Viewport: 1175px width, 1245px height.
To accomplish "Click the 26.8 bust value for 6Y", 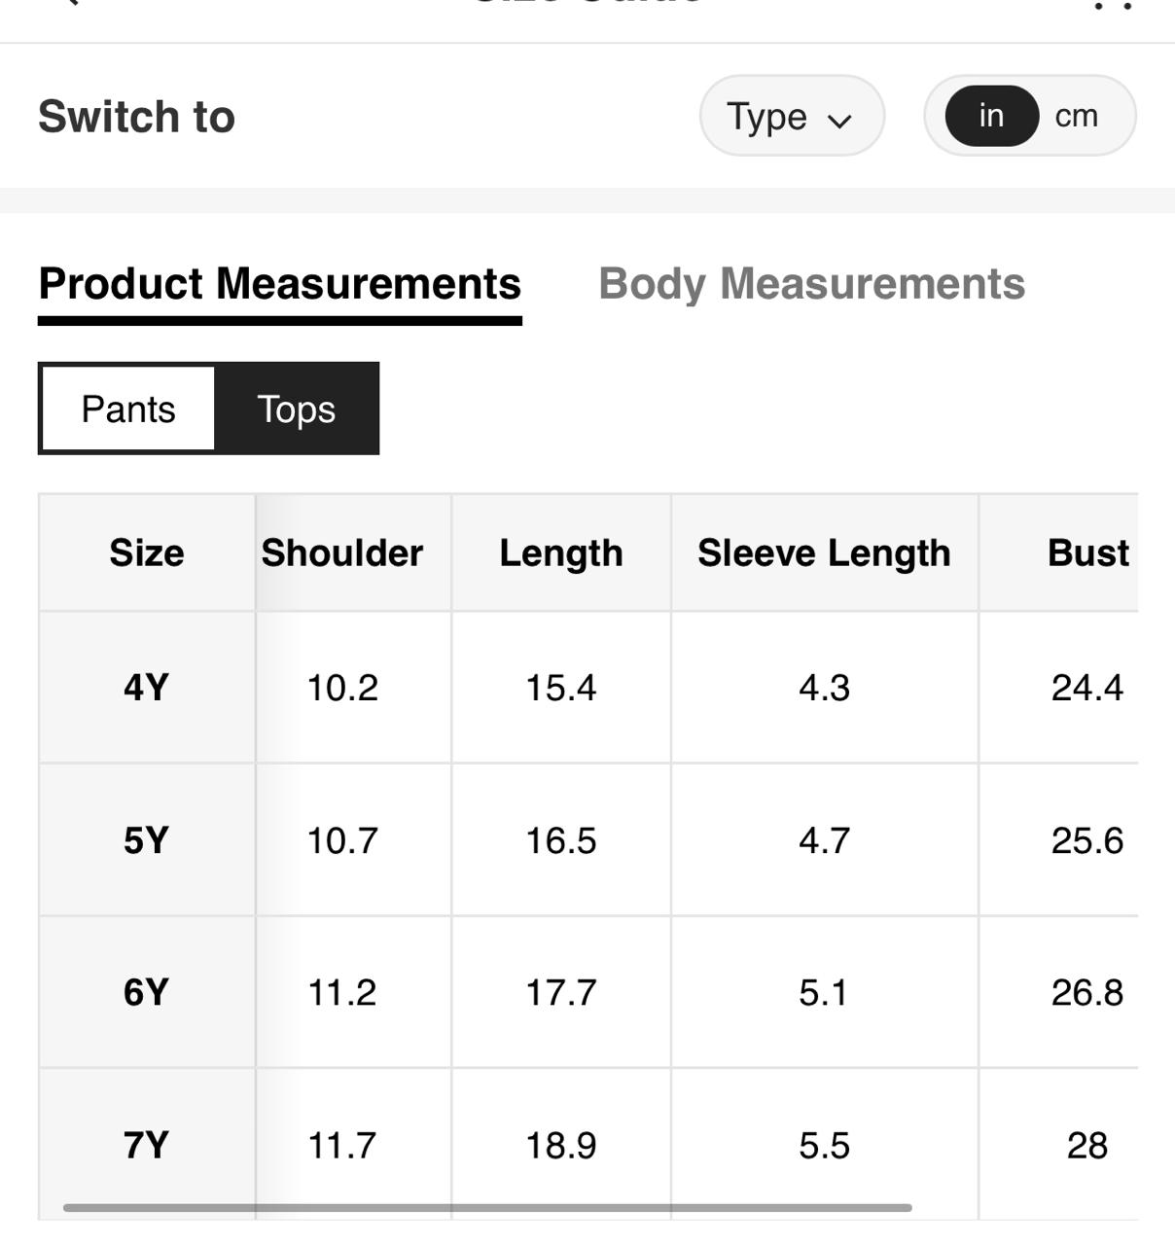I will (x=1086, y=992).
